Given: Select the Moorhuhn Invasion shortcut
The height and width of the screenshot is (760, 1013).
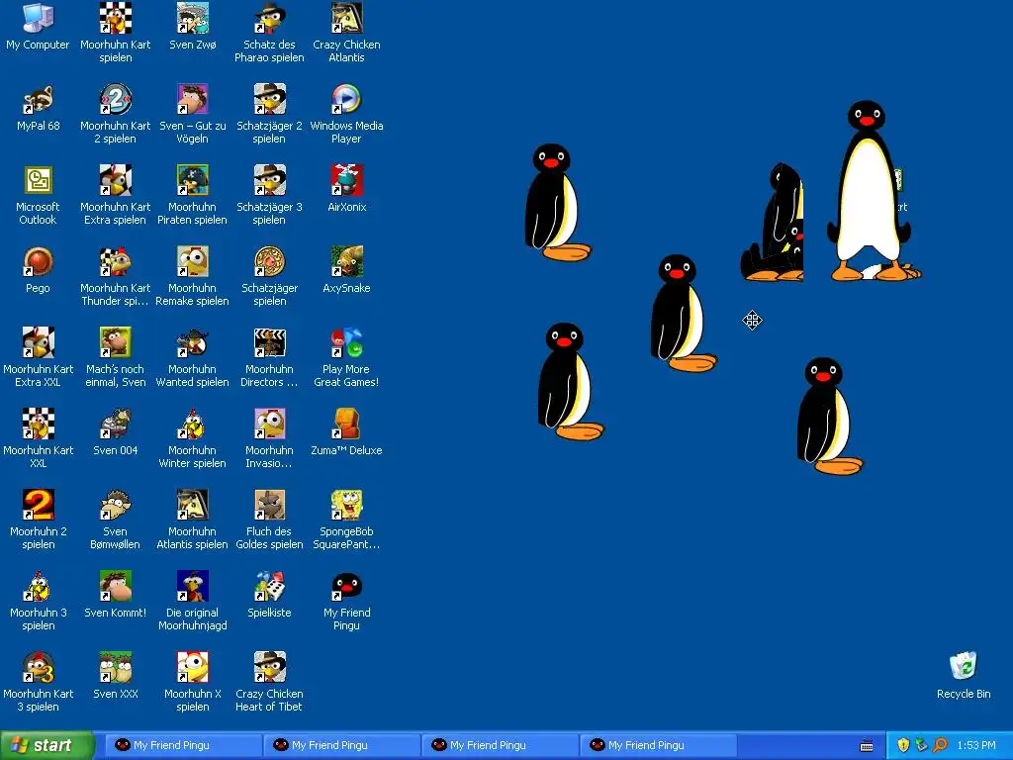Looking at the screenshot, I should 269,424.
